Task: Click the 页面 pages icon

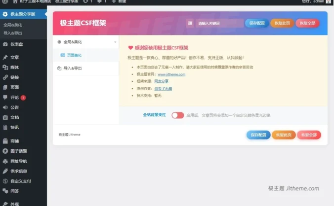Action: [x=5, y=87]
